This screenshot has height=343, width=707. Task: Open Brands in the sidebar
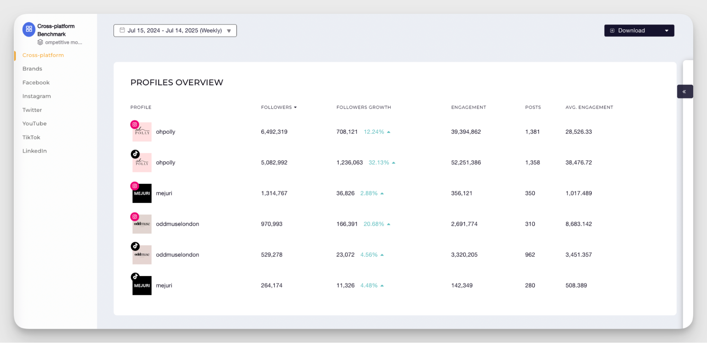[32, 69]
